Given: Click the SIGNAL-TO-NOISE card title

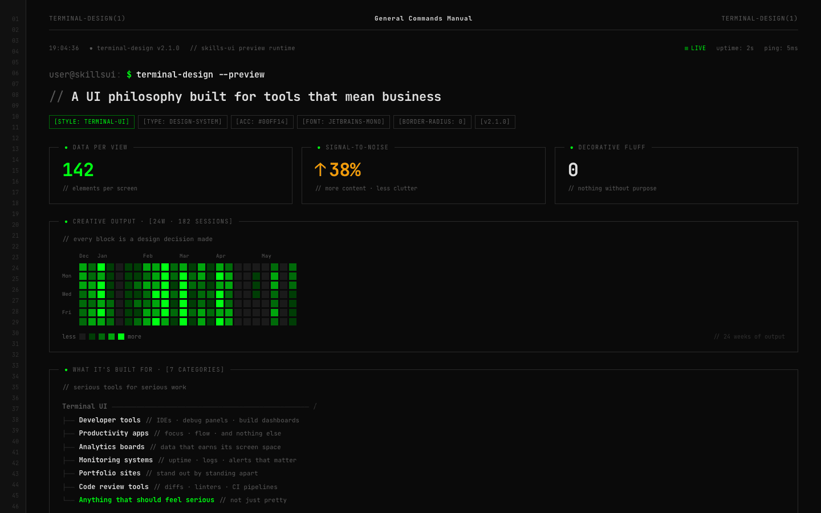Looking at the screenshot, I should 357,148.
